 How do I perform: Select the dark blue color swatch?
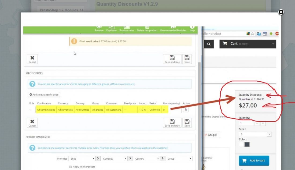[x=247, y=145]
